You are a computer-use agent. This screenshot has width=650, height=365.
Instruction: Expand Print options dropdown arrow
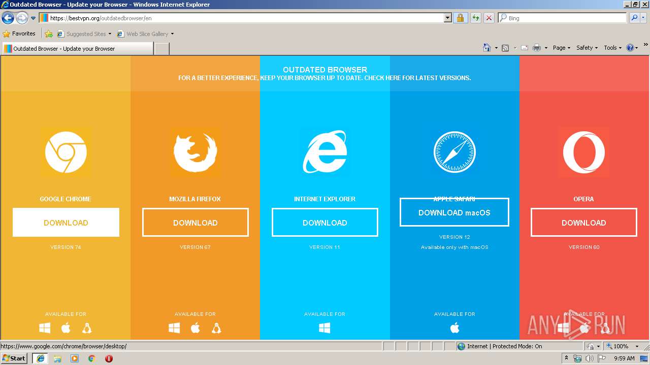[x=546, y=48]
